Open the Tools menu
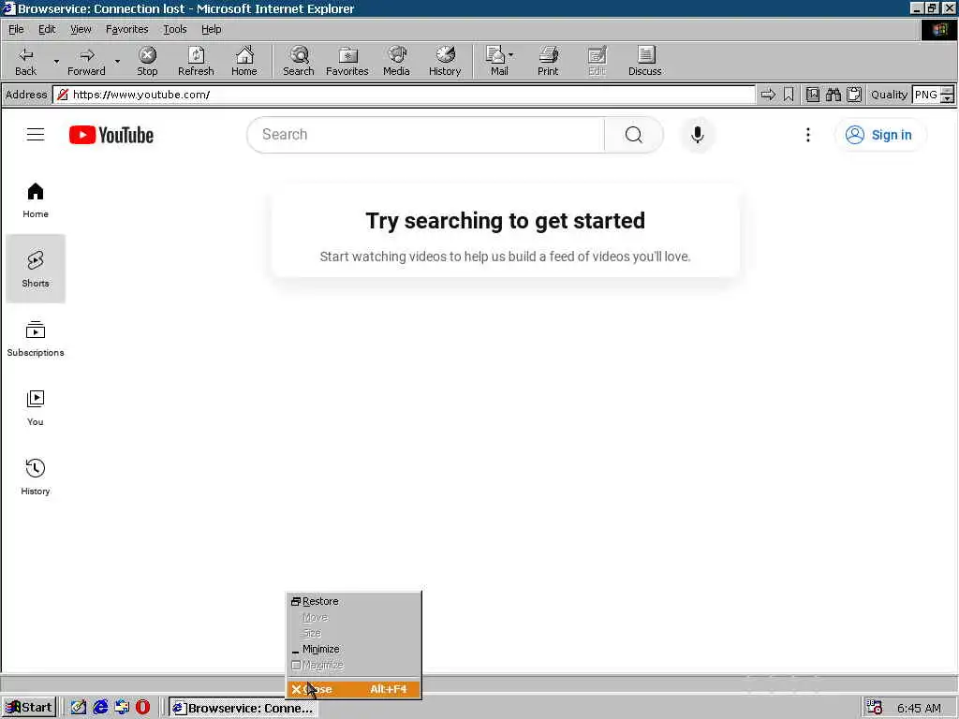Viewport: 959px width, 719px height. click(175, 29)
